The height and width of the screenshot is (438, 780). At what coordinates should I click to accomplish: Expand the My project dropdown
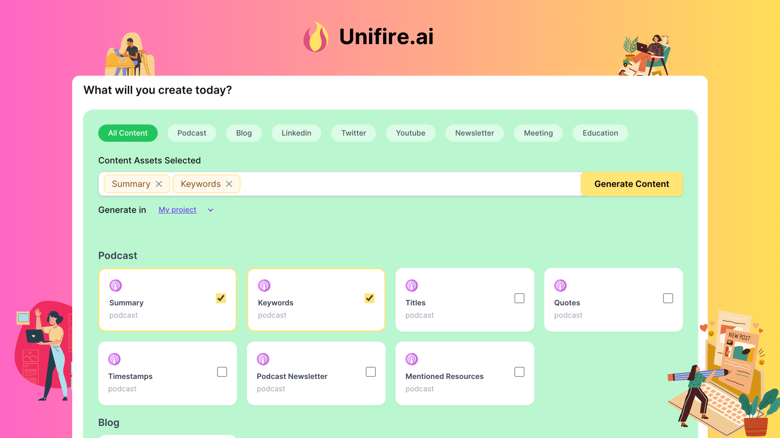click(210, 210)
